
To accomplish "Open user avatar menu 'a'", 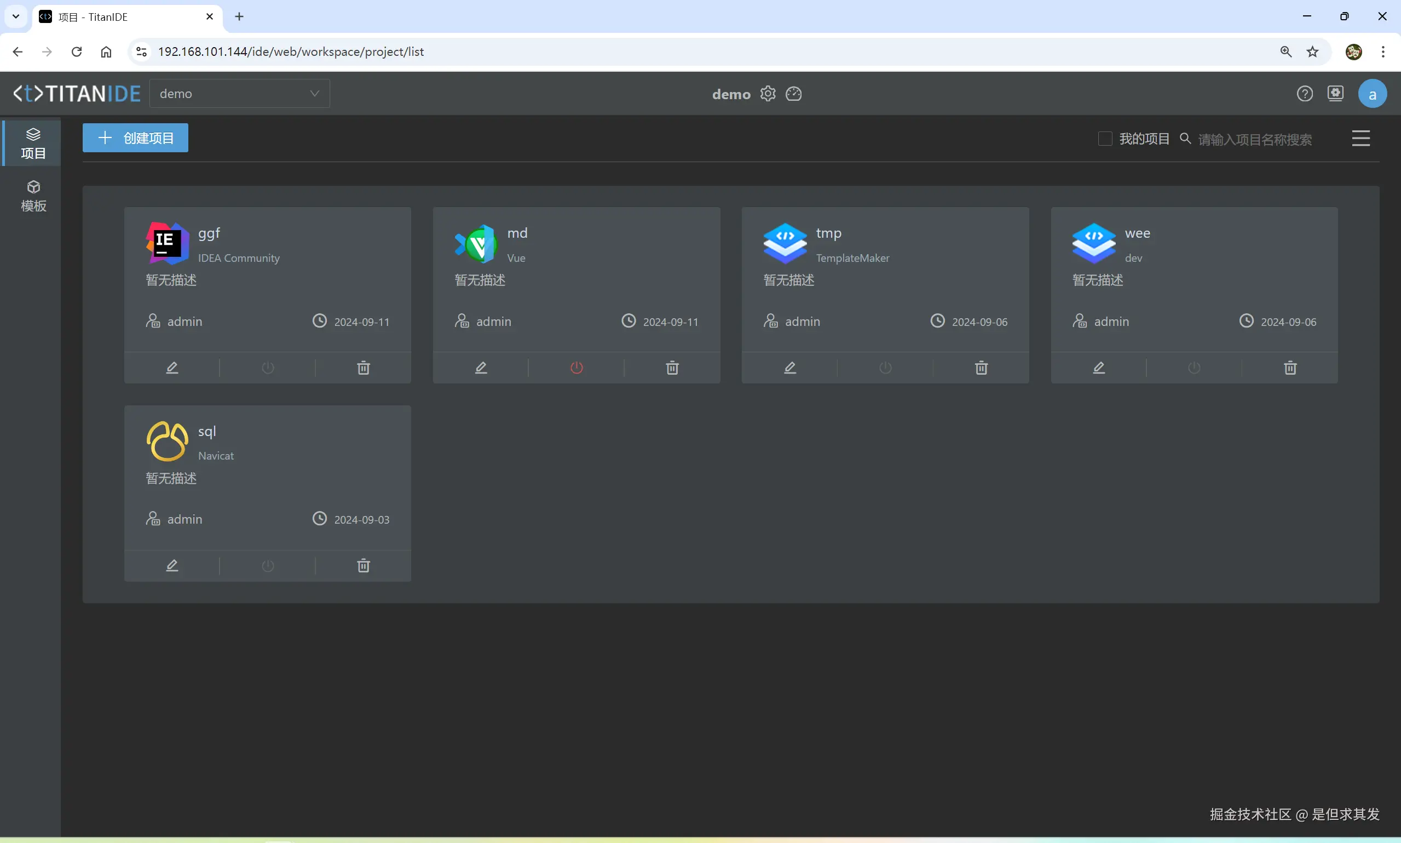I will [x=1372, y=94].
